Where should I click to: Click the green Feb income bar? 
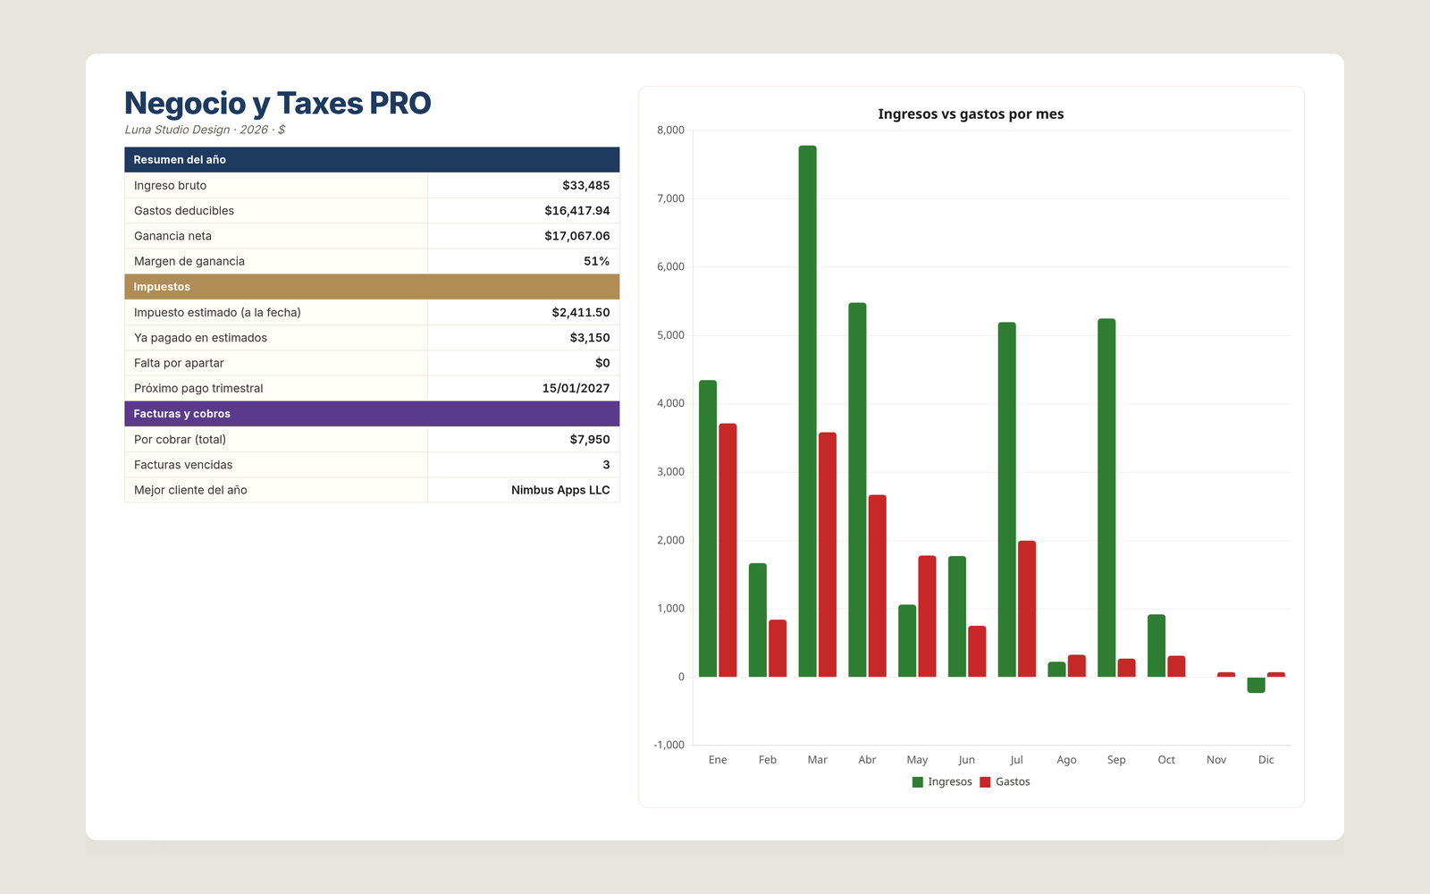click(758, 620)
